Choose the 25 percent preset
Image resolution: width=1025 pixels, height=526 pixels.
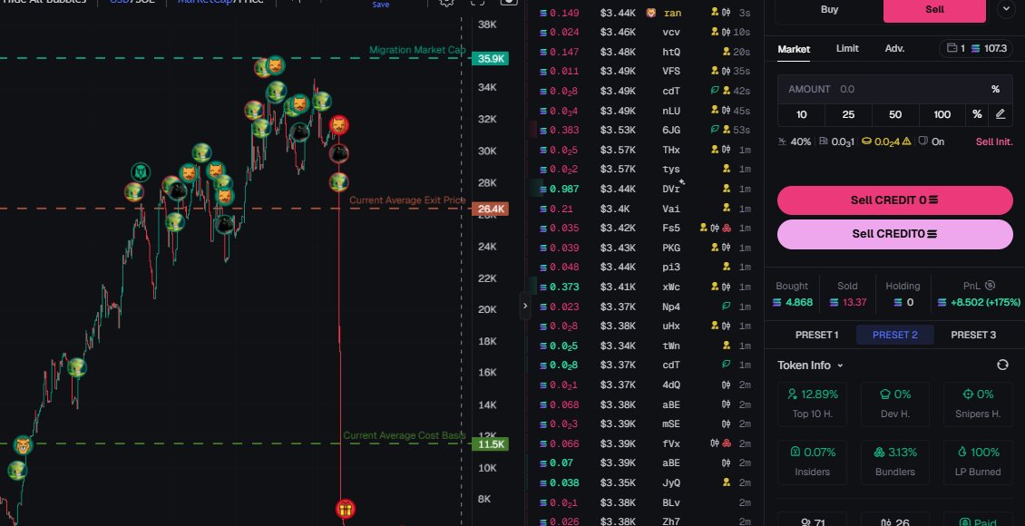(848, 114)
